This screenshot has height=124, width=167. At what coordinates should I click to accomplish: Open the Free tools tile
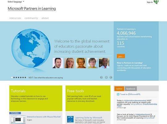88,98
